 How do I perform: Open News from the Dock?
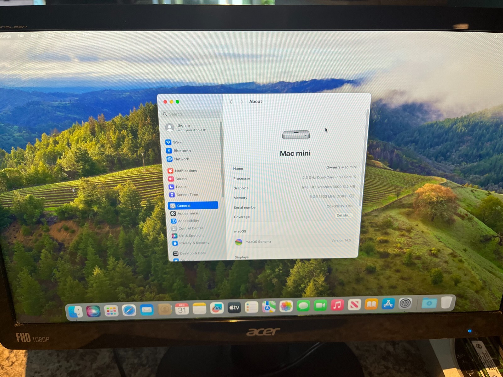coord(354,304)
